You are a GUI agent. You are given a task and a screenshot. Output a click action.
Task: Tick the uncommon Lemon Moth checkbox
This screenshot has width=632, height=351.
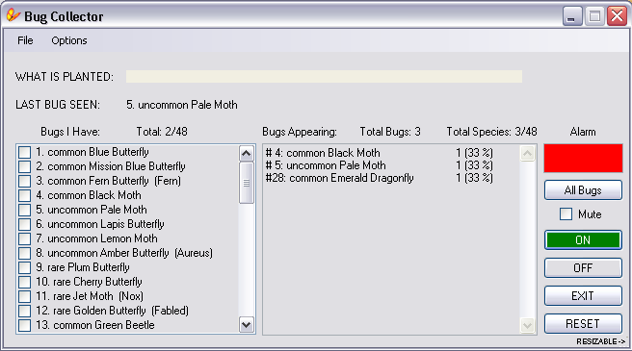click(25, 238)
